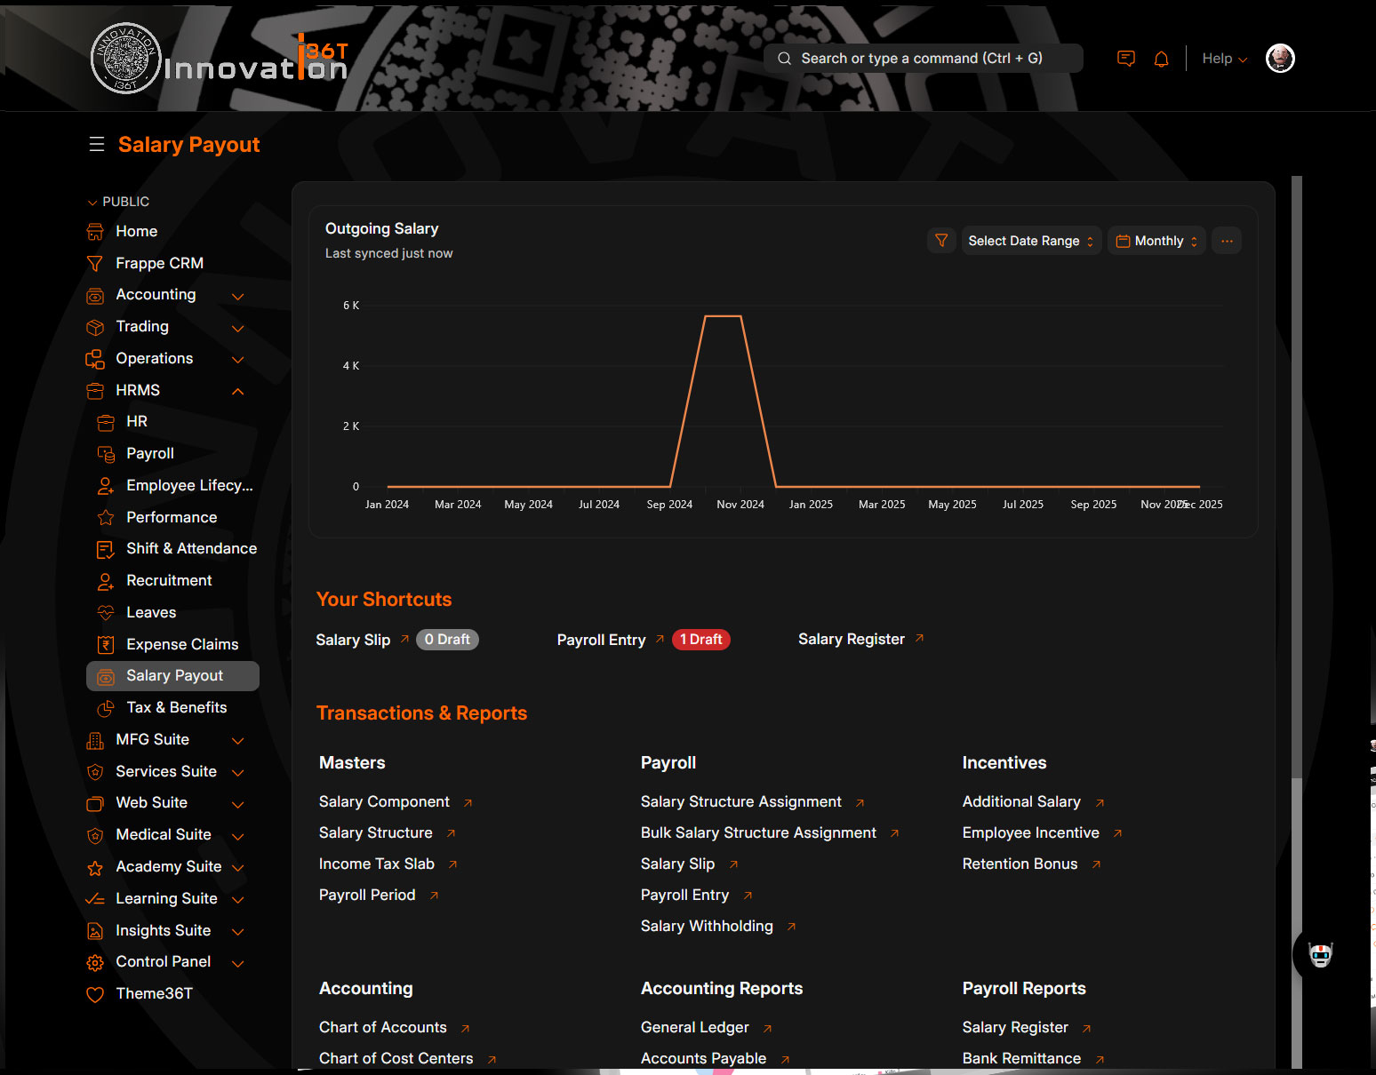Open the chat message icon in header
Viewport: 1376px width, 1075px height.
click(1125, 59)
